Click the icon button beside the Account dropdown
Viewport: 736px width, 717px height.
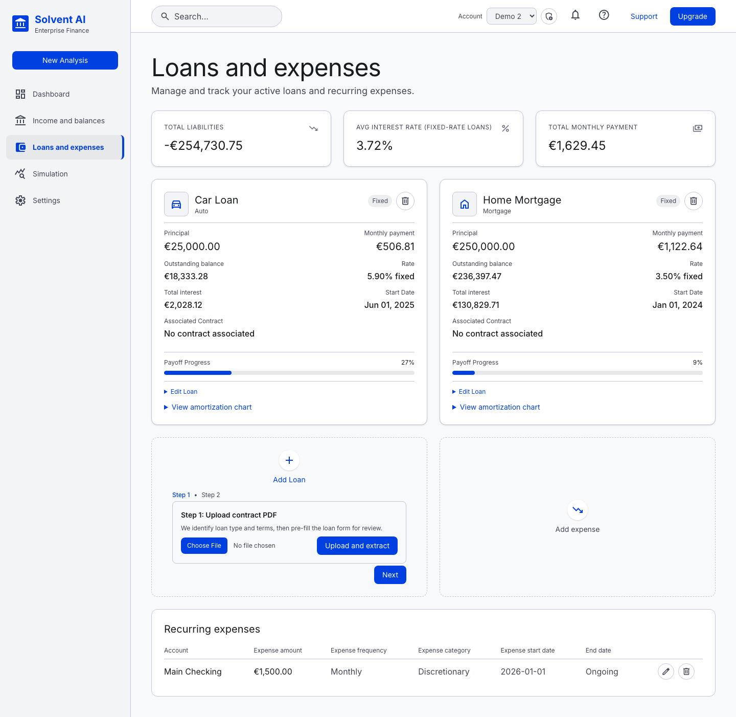(x=549, y=16)
